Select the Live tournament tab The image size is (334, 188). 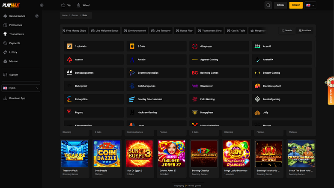[135, 31]
